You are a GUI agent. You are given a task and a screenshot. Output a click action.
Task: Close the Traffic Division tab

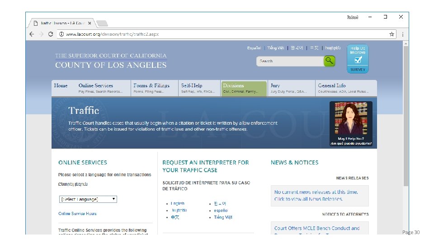pyautogui.click(x=90, y=23)
